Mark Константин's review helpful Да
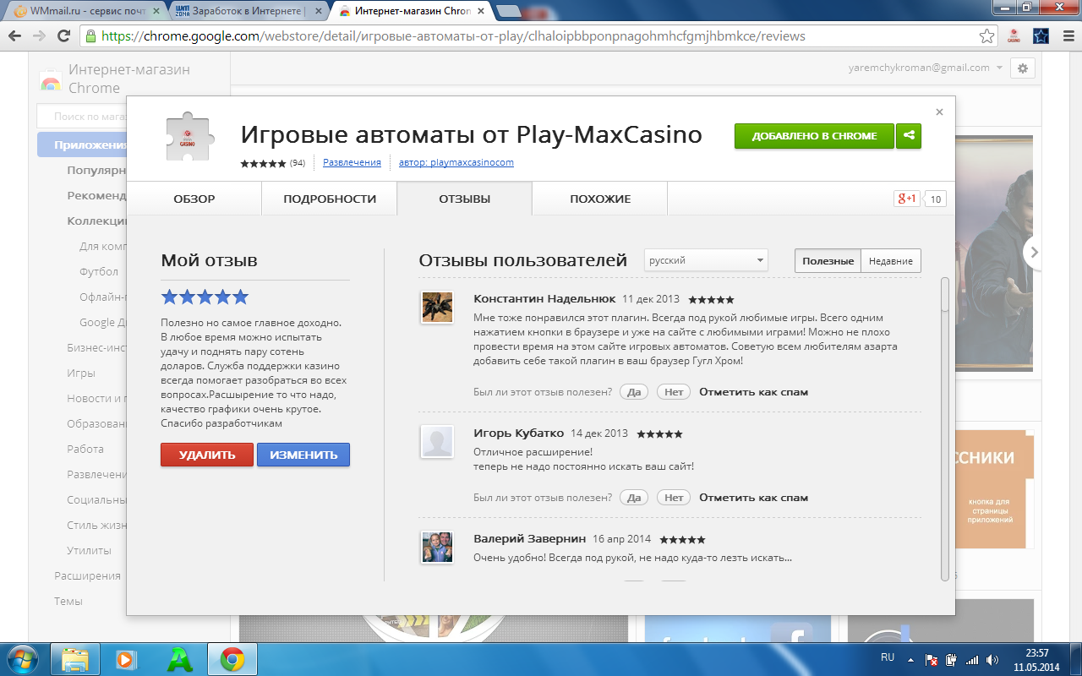The width and height of the screenshot is (1082, 676). (x=633, y=392)
